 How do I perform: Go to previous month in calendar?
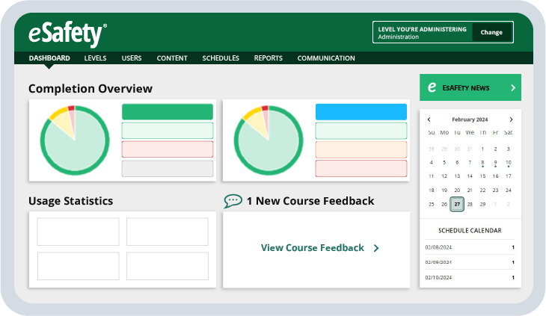(429, 120)
